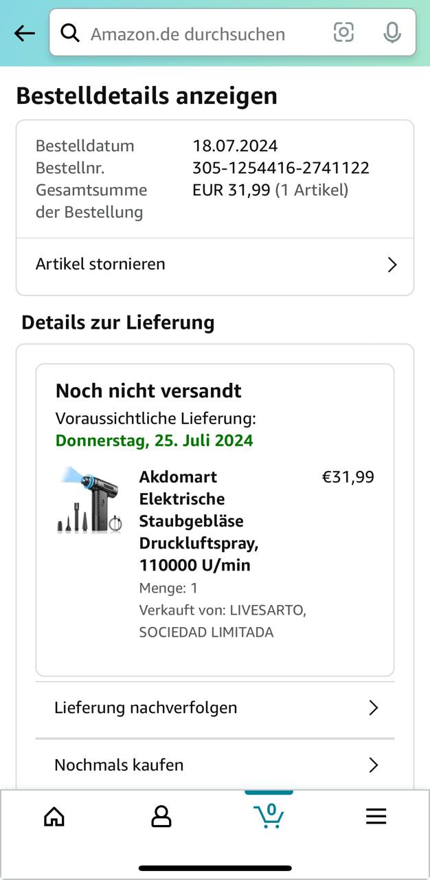Go to Home tab icon
This screenshot has width=430, height=880.
(x=54, y=816)
